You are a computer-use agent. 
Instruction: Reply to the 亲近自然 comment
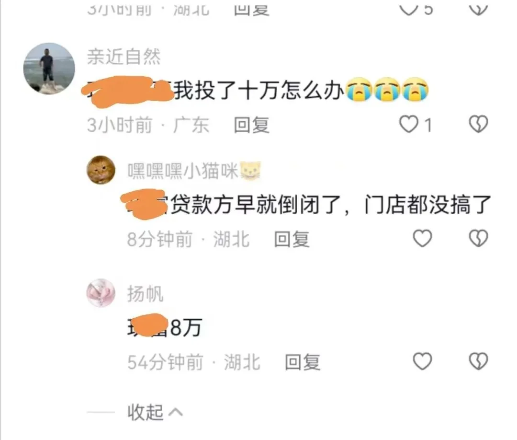click(252, 125)
